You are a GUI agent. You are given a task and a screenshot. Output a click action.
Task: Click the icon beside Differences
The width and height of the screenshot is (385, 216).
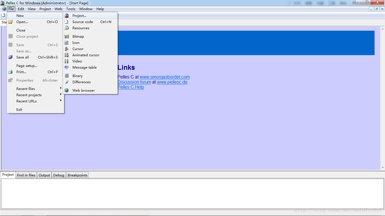[67, 82]
